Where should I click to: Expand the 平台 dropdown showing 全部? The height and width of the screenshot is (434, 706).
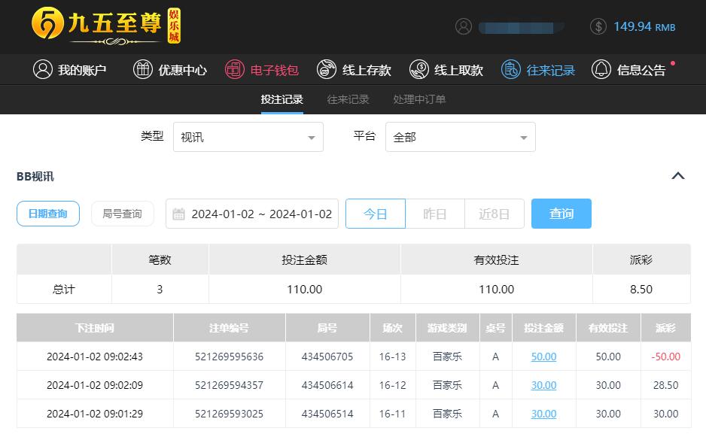coord(460,138)
